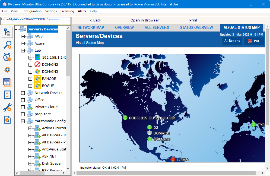Open the news page sidebar icon
Viewport: 270px width, 176px height.
coord(7,82)
